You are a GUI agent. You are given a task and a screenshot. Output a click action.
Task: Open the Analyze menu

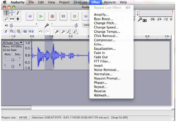pyautogui.click(x=110, y=2)
